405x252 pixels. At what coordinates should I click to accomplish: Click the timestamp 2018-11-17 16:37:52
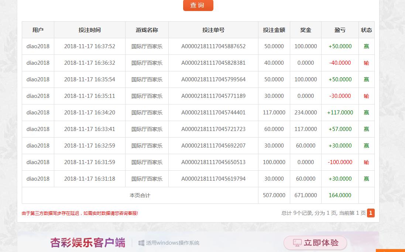point(90,46)
